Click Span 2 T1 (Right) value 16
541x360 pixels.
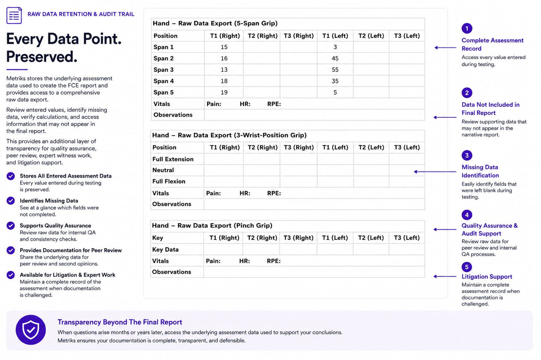[x=224, y=58]
